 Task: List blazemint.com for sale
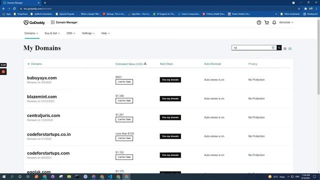pyautogui.click(x=124, y=100)
